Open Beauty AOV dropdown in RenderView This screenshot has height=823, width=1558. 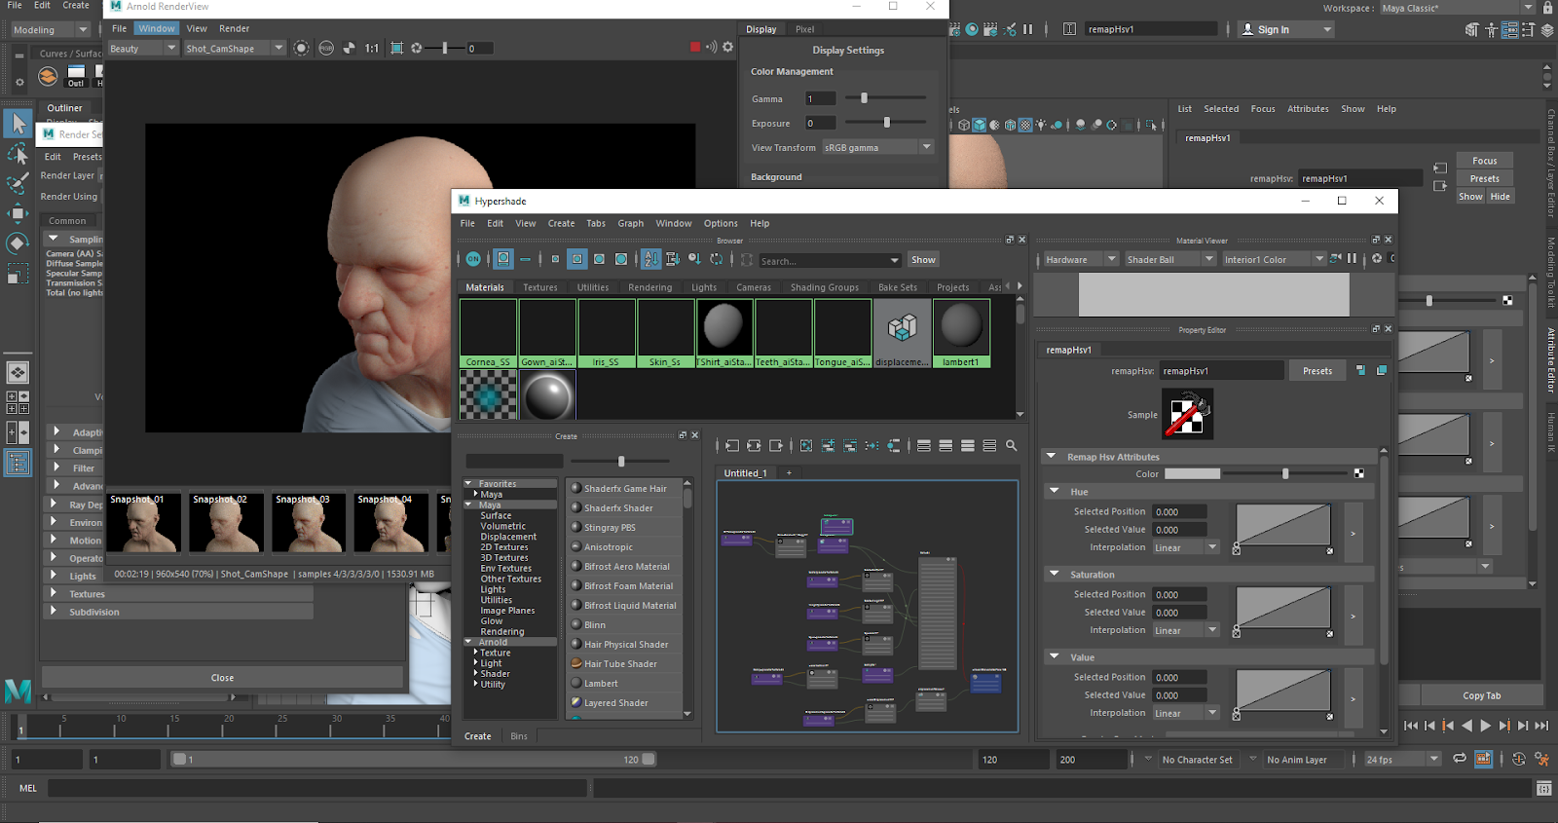[x=142, y=48]
